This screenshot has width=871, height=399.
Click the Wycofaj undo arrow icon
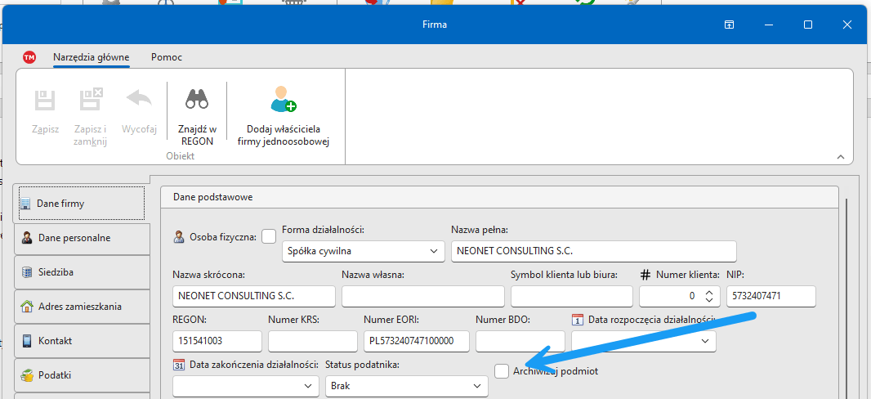(139, 100)
